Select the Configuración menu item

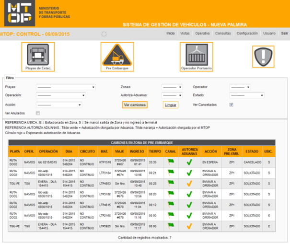pos(247,34)
